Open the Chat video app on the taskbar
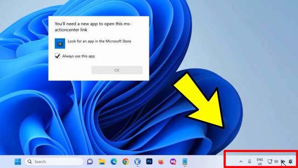This screenshot has height=168, width=298. [x=90, y=162]
